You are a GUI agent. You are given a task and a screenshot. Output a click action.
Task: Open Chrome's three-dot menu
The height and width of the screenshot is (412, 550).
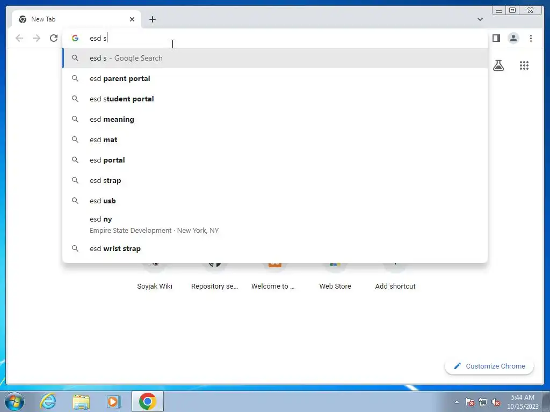point(531,38)
